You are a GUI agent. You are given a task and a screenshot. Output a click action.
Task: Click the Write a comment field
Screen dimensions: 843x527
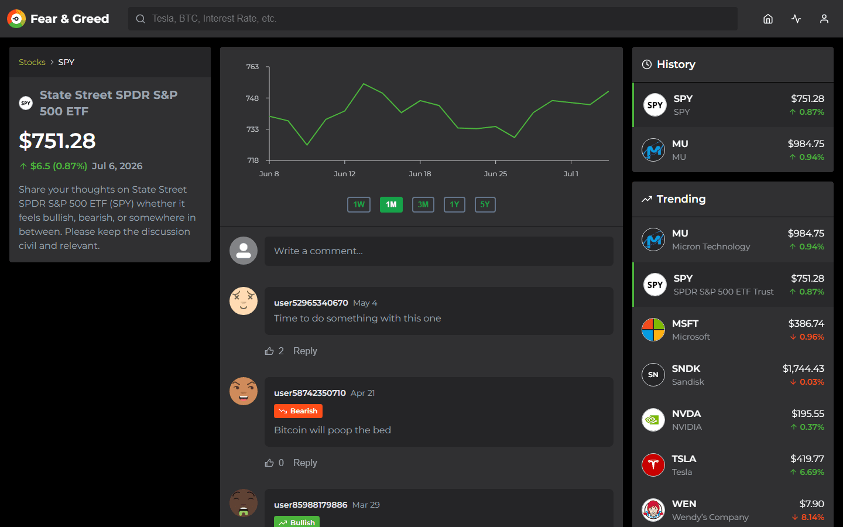click(439, 251)
